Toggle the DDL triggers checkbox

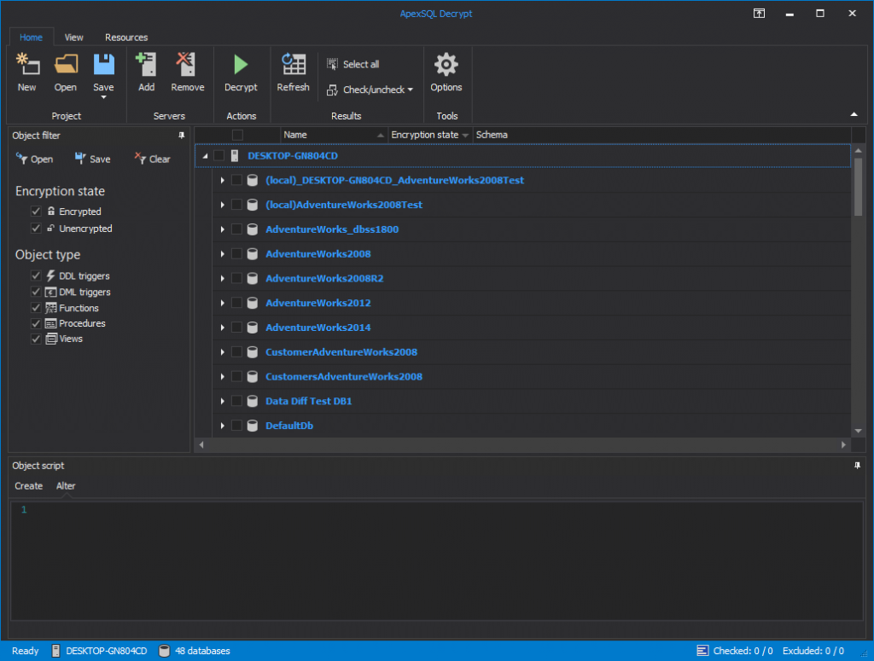[x=36, y=276]
